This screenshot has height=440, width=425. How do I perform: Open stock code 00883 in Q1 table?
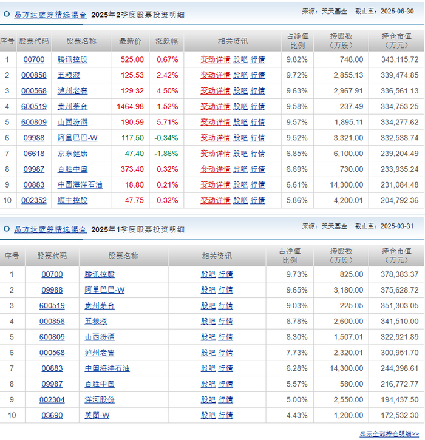pos(52,368)
